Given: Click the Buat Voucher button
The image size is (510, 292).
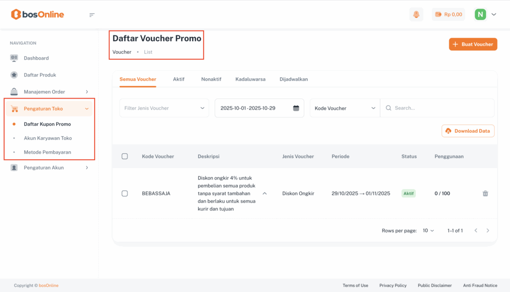Looking at the screenshot, I should point(473,44).
